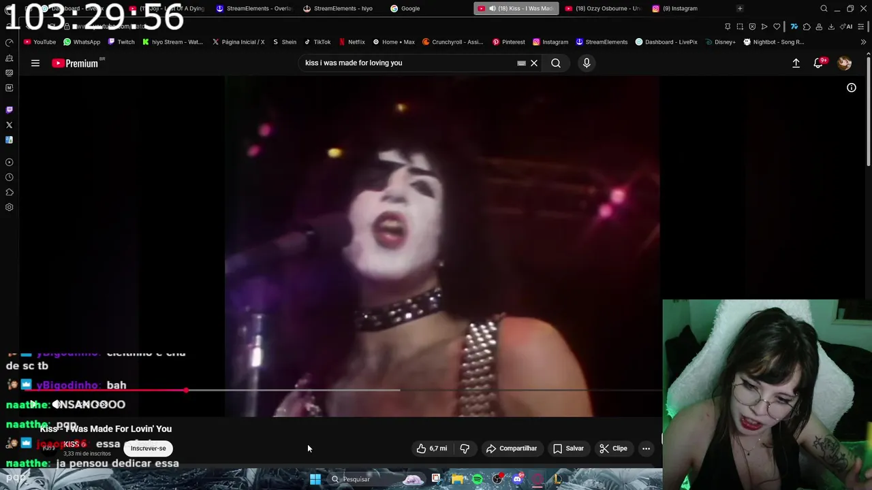Click the pin icon in address bar
This screenshot has width=872, height=490.
click(728, 27)
